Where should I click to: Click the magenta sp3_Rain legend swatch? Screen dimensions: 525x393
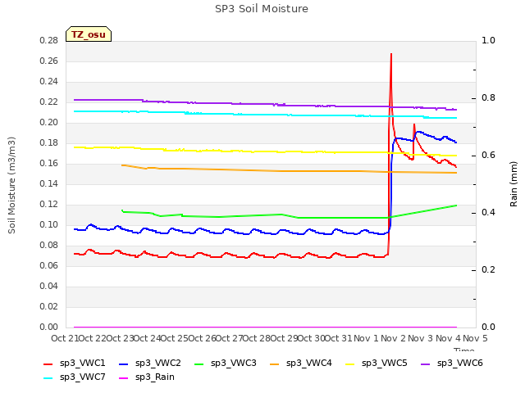click(x=124, y=378)
